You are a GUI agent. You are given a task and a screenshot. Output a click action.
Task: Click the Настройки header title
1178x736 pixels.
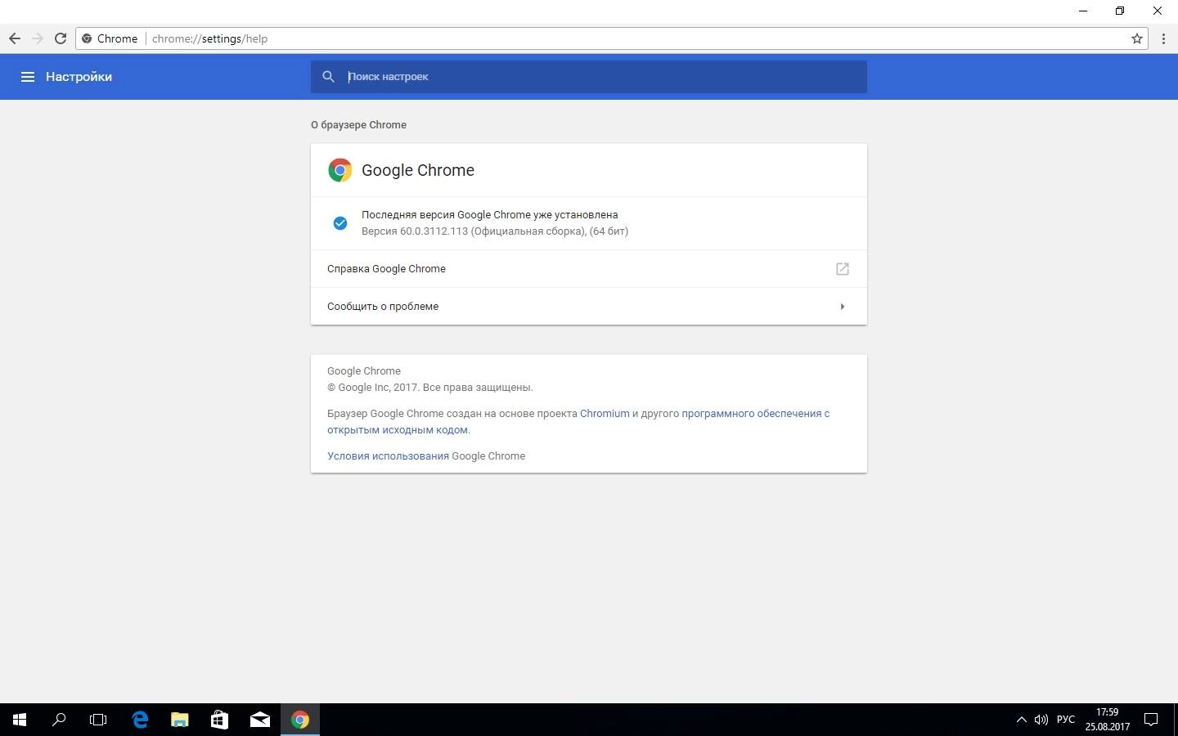79,77
